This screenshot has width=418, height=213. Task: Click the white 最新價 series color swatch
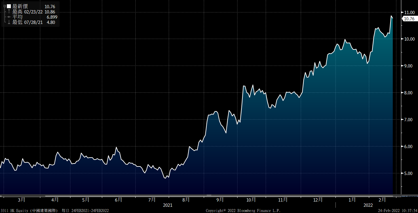pyautogui.click(x=9, y=6)
